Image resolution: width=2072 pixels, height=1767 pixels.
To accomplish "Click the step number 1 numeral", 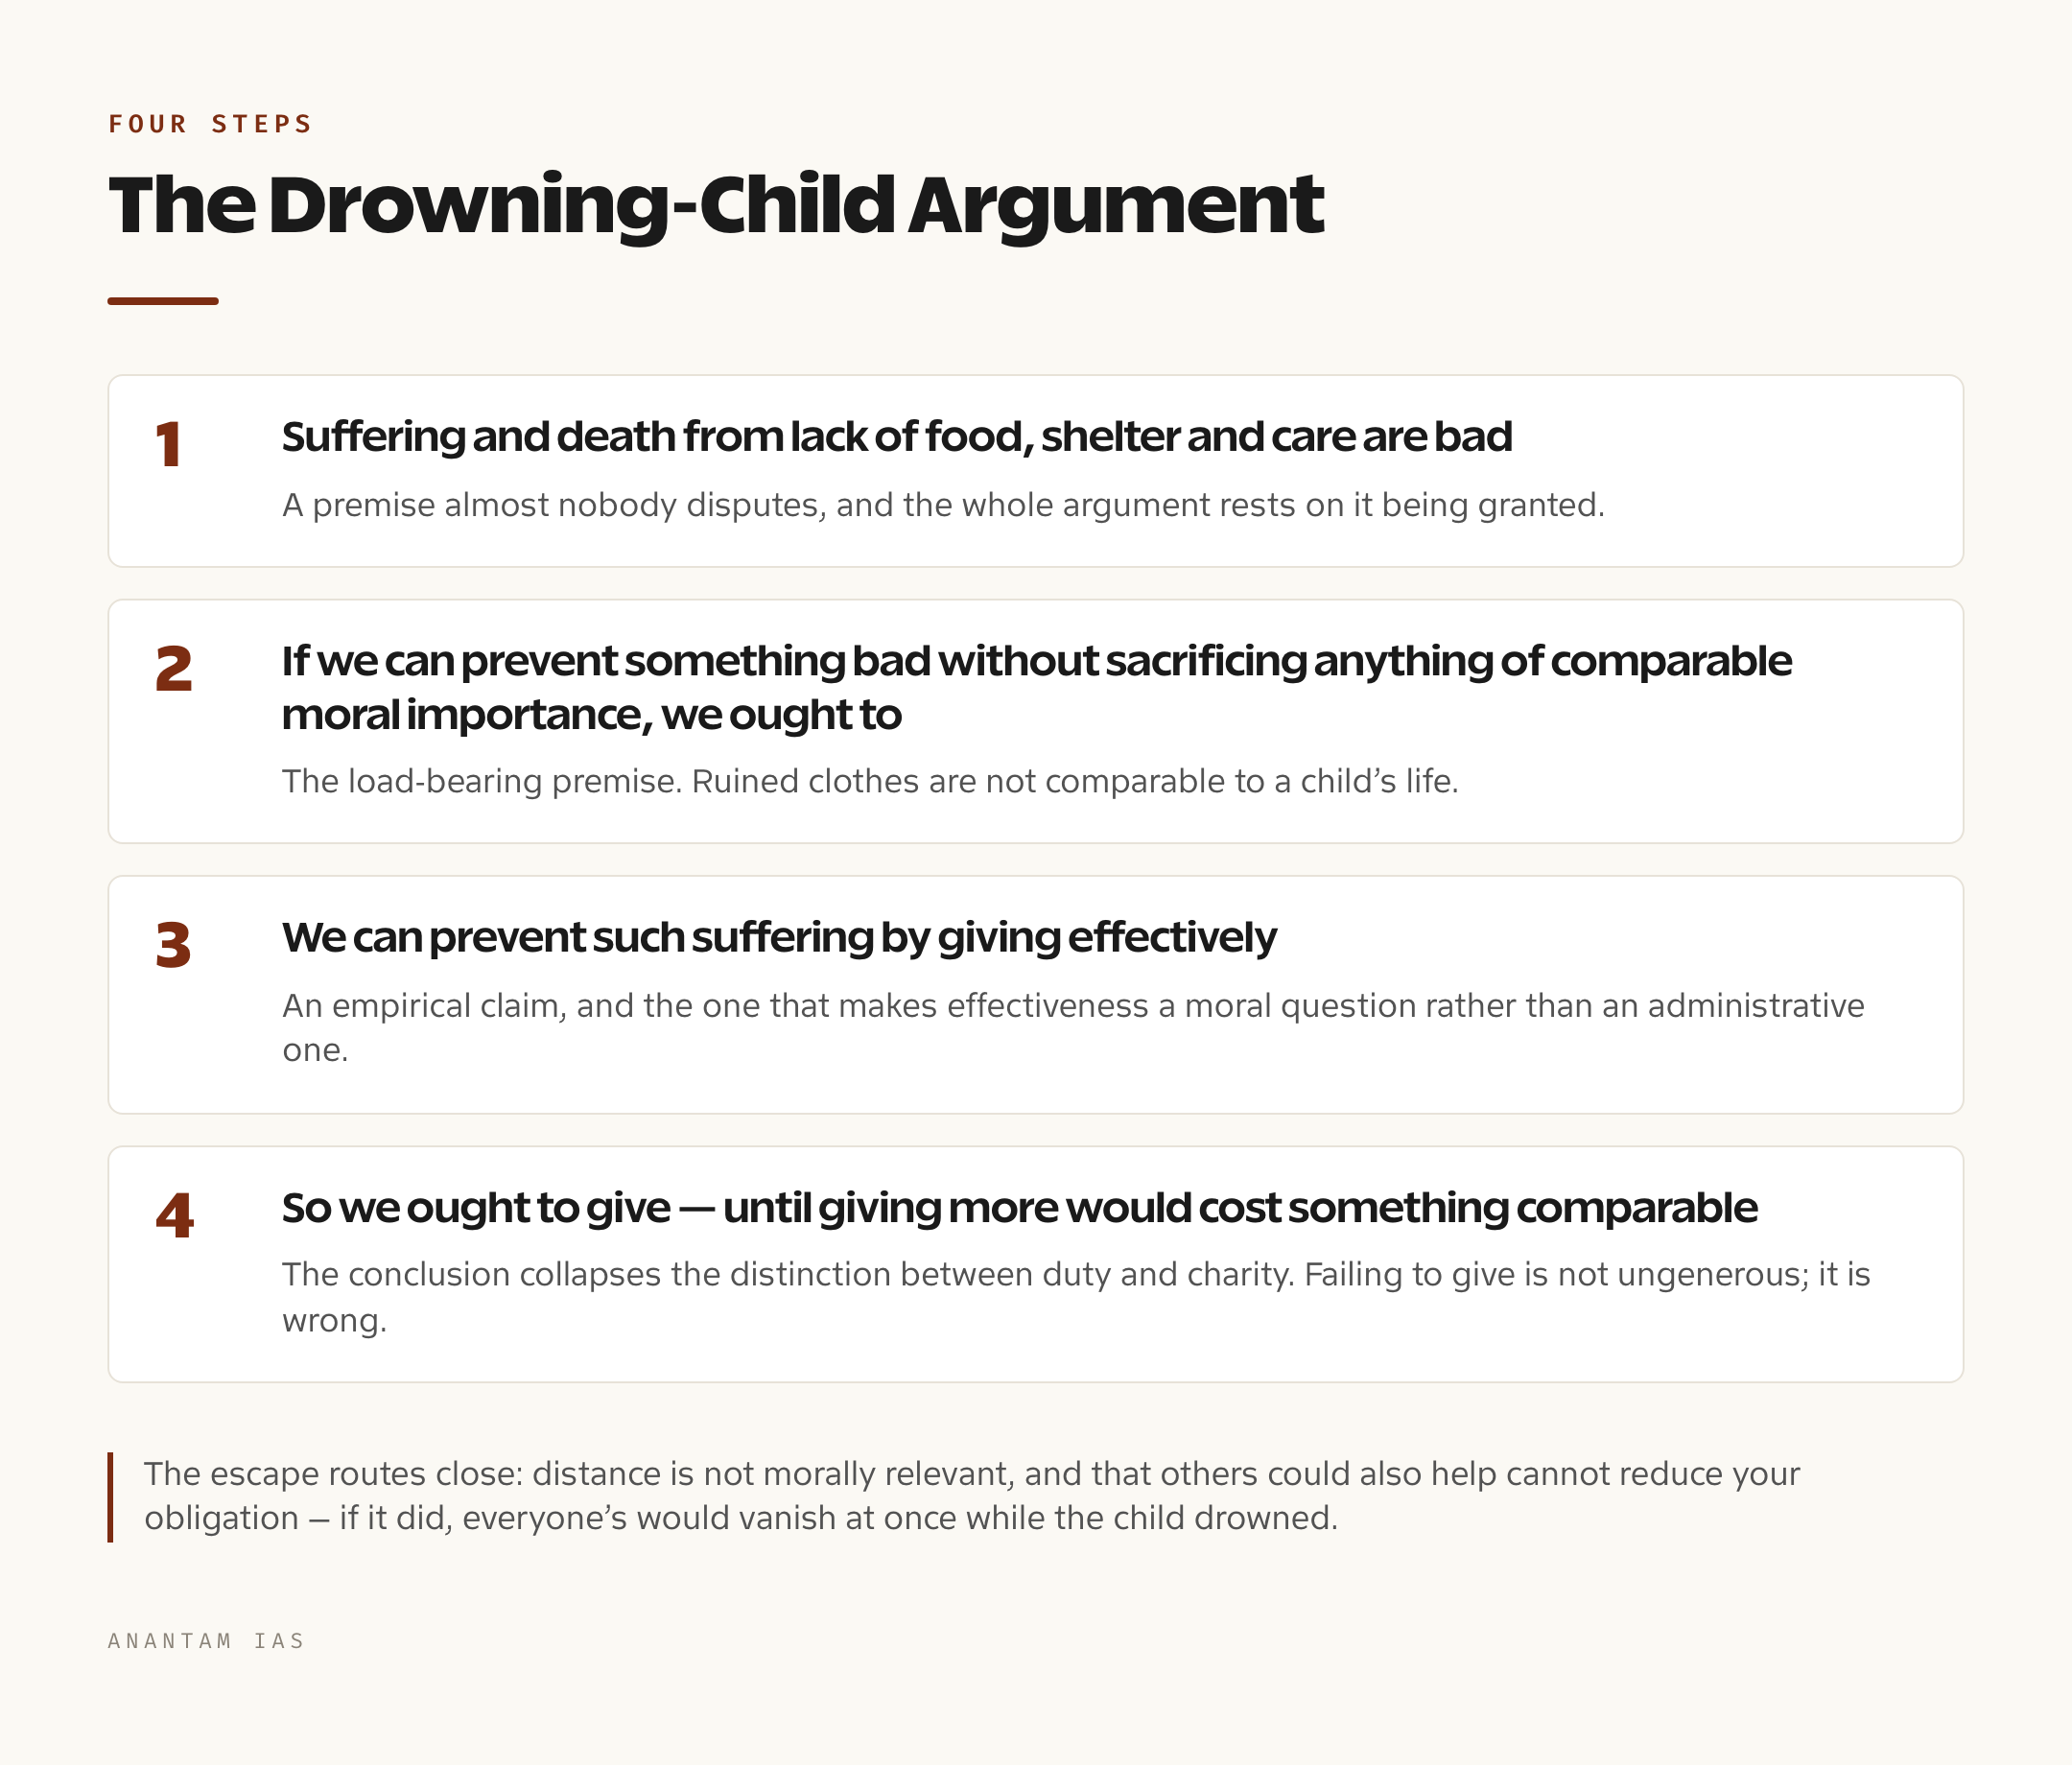I will [x=169, y=445].
